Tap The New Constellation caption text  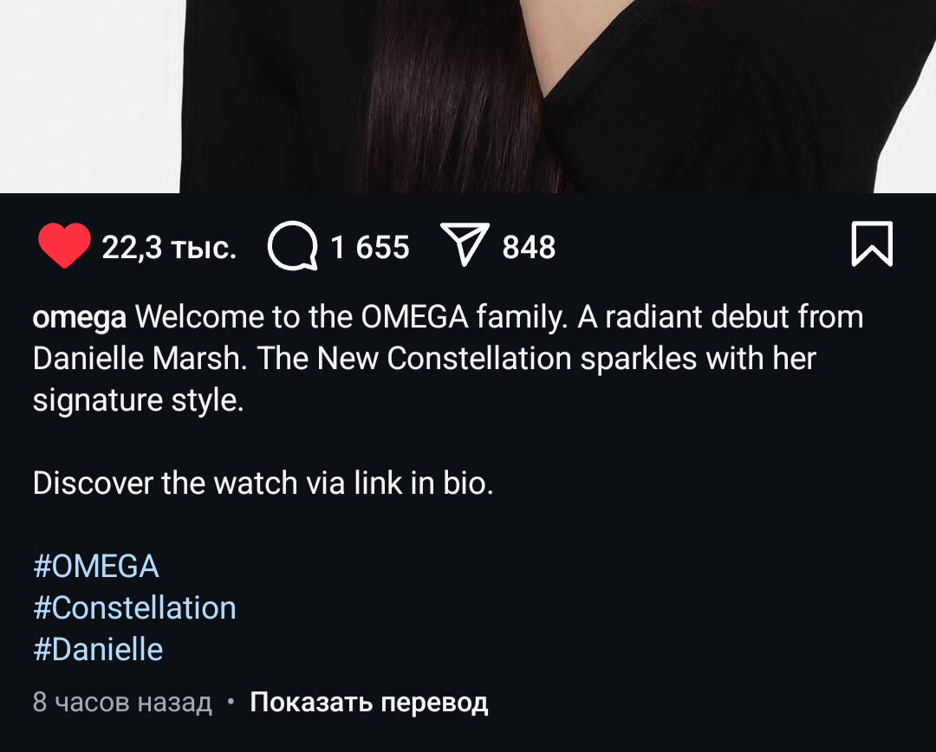[414, 359]
